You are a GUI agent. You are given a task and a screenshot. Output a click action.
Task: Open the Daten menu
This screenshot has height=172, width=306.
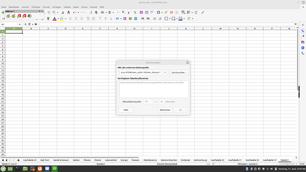point(76,7)
